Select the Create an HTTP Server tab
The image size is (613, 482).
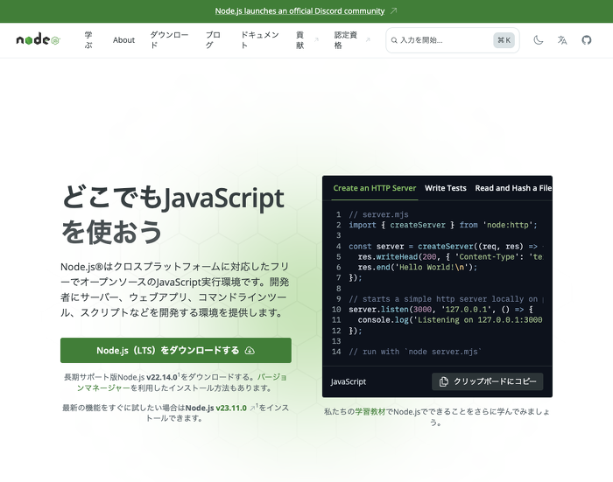pos(374,188)
